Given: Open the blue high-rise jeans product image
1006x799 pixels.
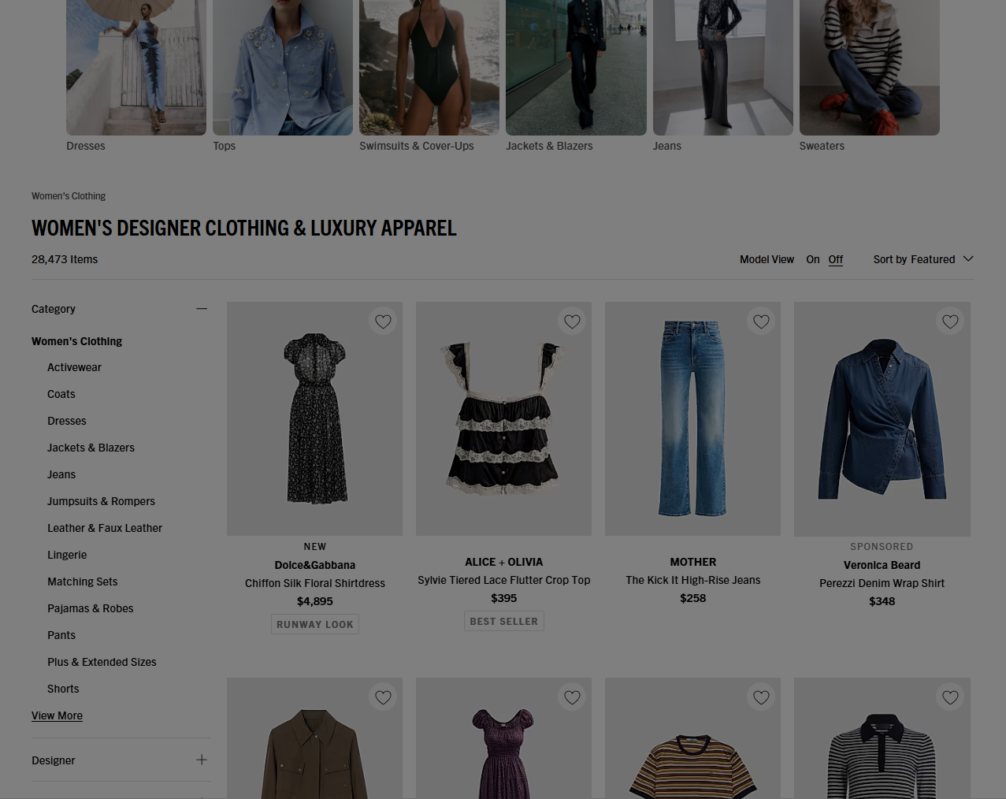Looking at the screenshot, I should pyautogui.click(x=693, y=419).
